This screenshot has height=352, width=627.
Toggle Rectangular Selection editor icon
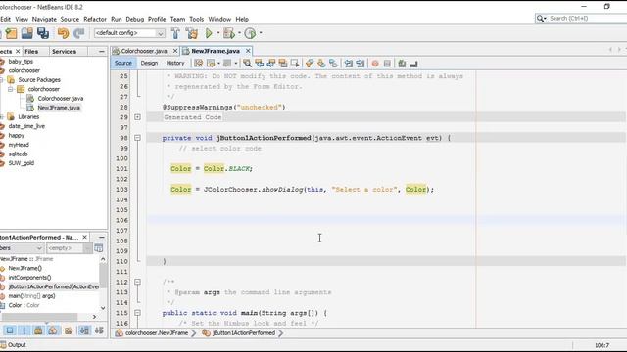(295, 63)
